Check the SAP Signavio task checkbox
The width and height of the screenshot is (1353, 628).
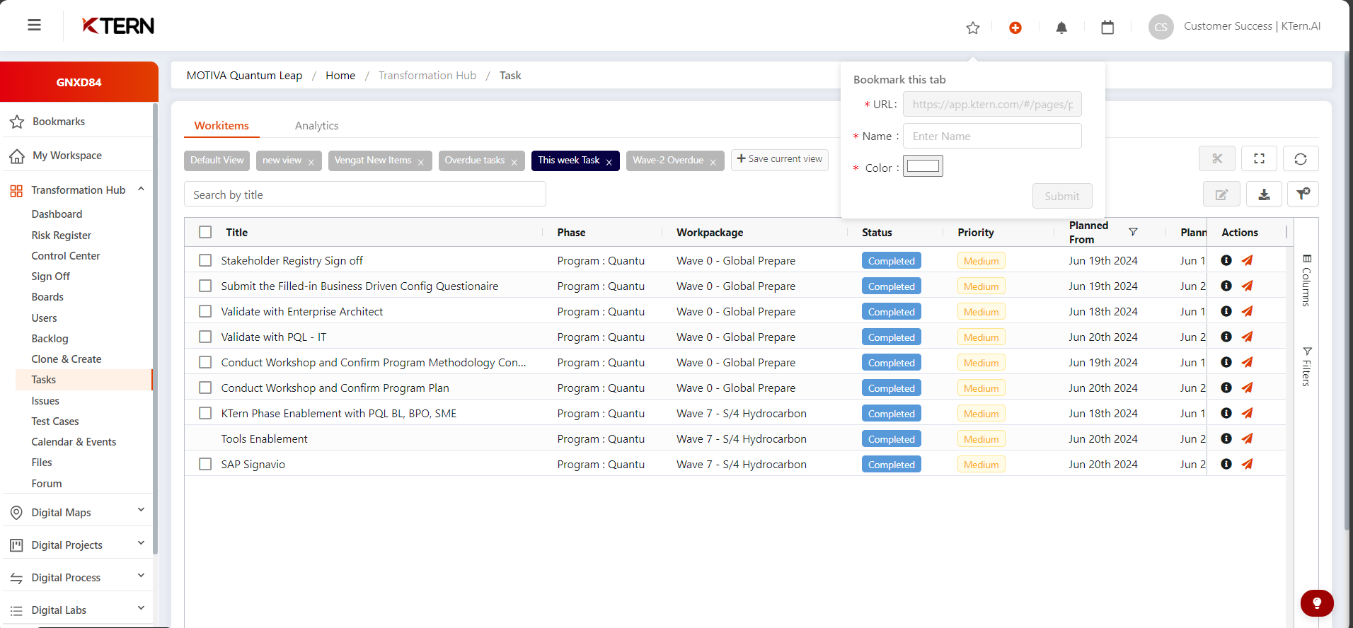pos(205,464)
